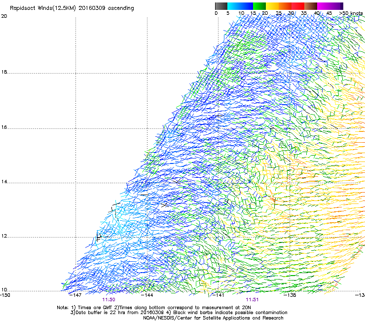The image size is (365, 321).
Task: Select the red 30–35 knots legend segment
Action: pos(298,6)
